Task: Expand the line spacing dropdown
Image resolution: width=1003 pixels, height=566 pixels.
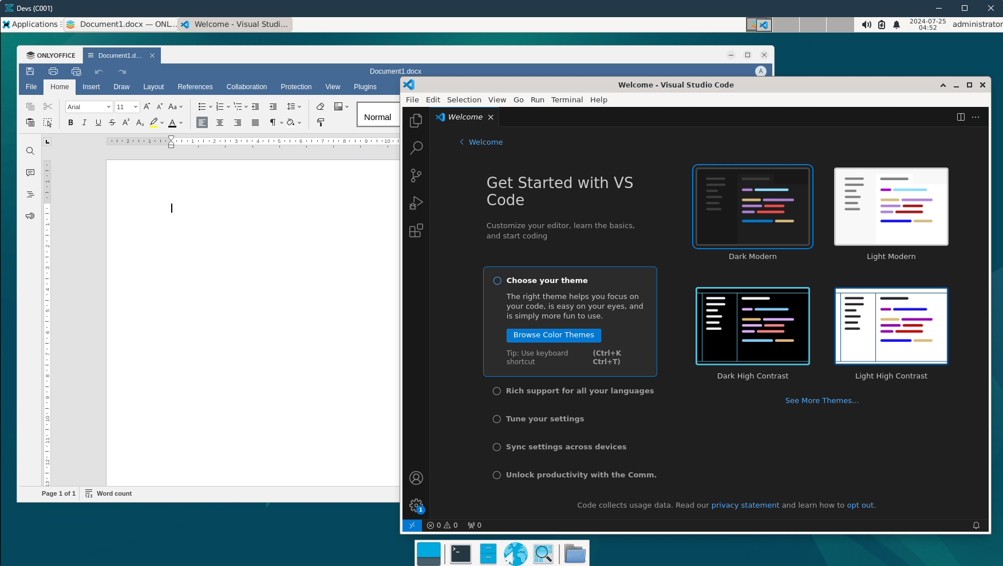Action: click(299, 107)
